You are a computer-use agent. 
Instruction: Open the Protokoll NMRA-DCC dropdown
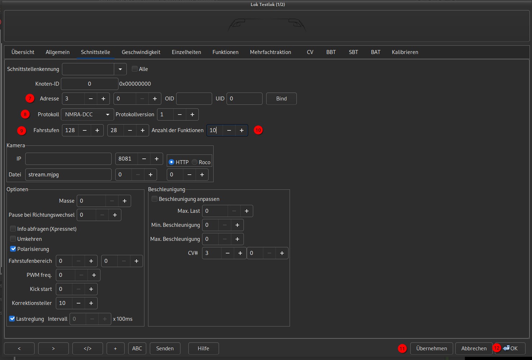coord(88,114)
